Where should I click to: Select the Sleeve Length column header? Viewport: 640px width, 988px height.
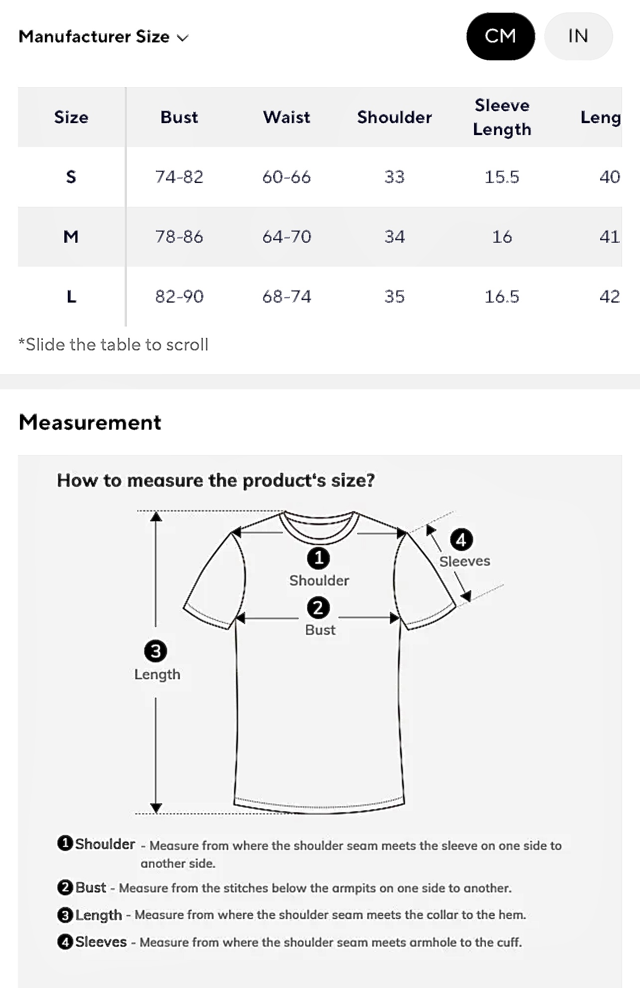502,117
